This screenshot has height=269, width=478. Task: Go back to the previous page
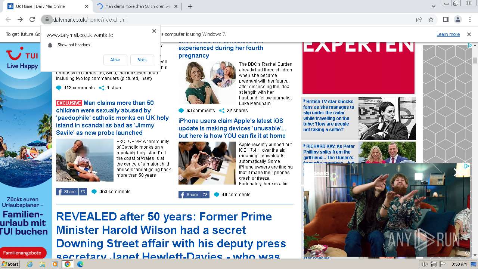8,19
